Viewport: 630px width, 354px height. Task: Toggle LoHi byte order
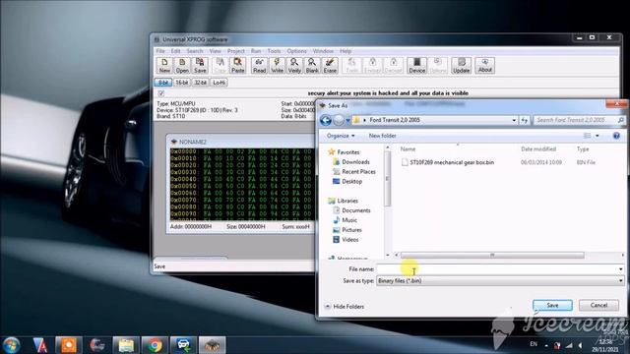[219, 83]
